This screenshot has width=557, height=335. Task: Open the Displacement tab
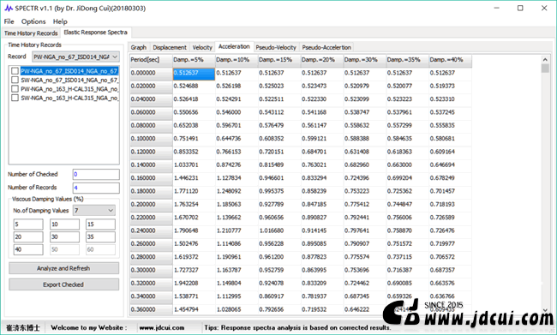[x=170, y=47]
